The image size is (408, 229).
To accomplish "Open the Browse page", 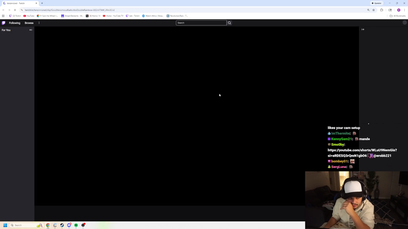I will pos(29,23).
